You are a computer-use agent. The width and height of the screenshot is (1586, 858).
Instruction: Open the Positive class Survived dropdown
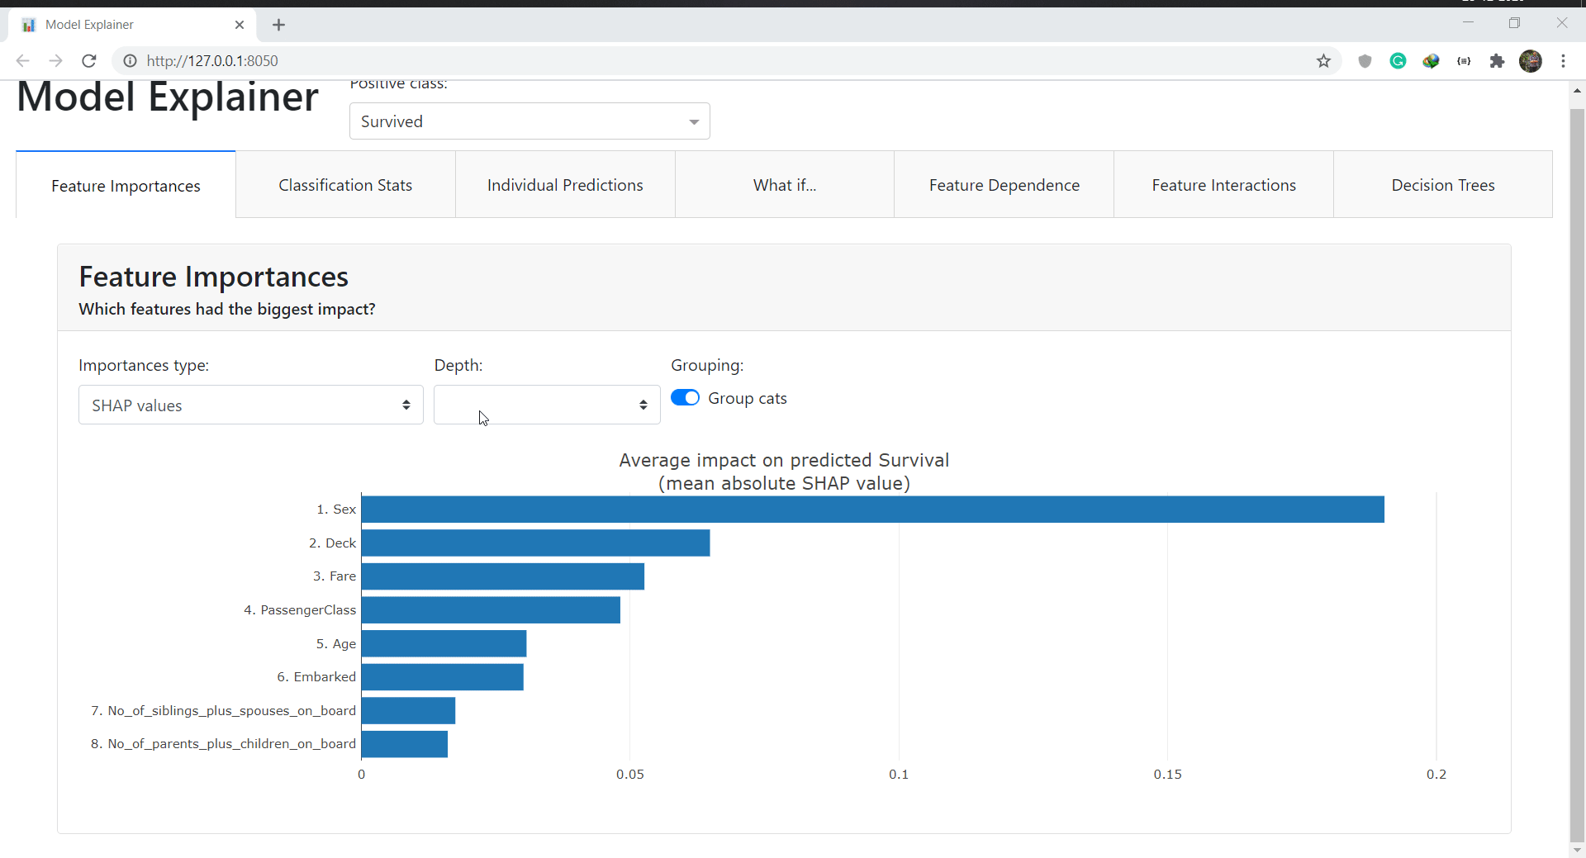[x=529, y=121]
